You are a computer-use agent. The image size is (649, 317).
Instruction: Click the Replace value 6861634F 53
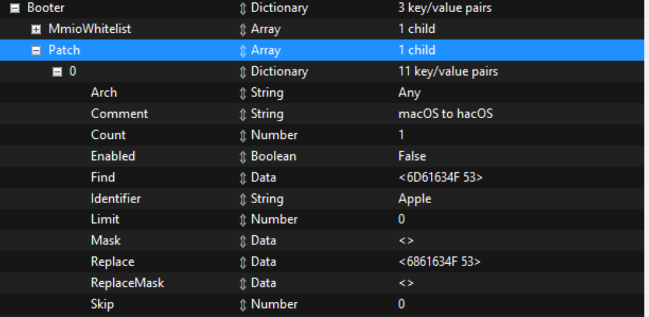440,262
